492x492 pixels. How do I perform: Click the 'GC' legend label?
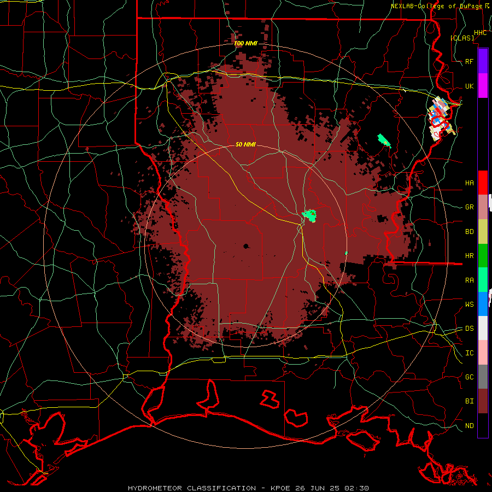click(x=470, y=377)
